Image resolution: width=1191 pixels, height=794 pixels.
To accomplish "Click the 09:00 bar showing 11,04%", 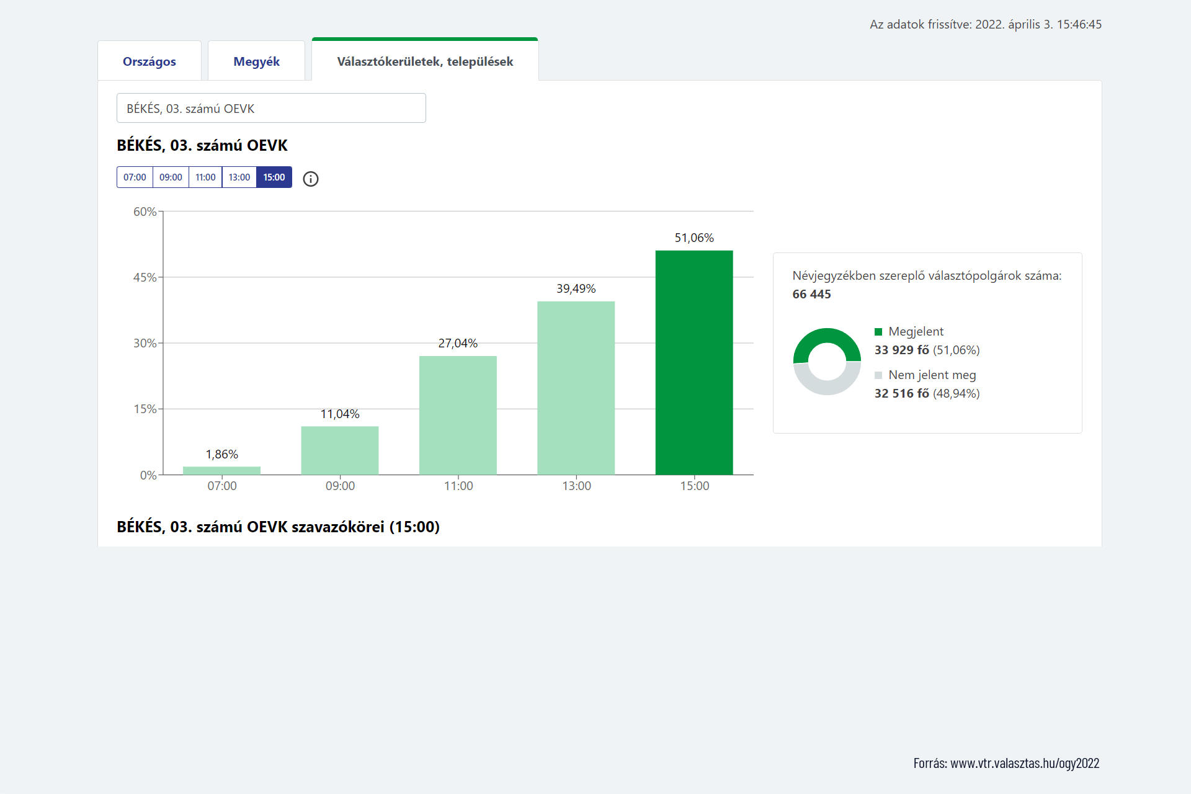I will coord(339,450).
